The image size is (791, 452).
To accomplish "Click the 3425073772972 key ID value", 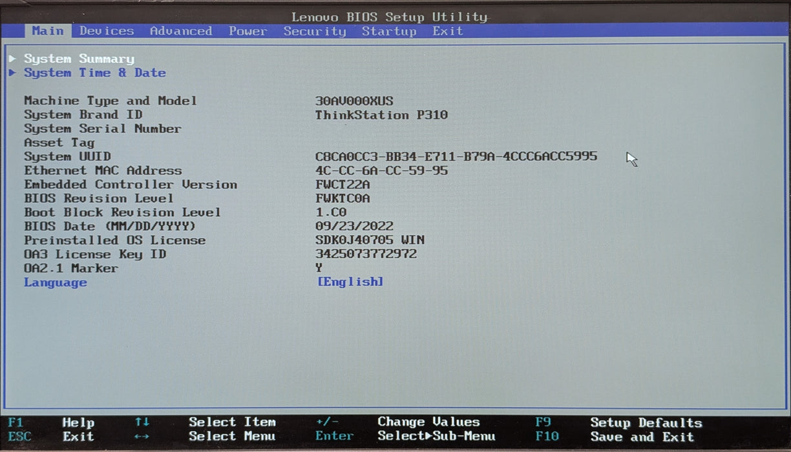I will tap(366, 254).
